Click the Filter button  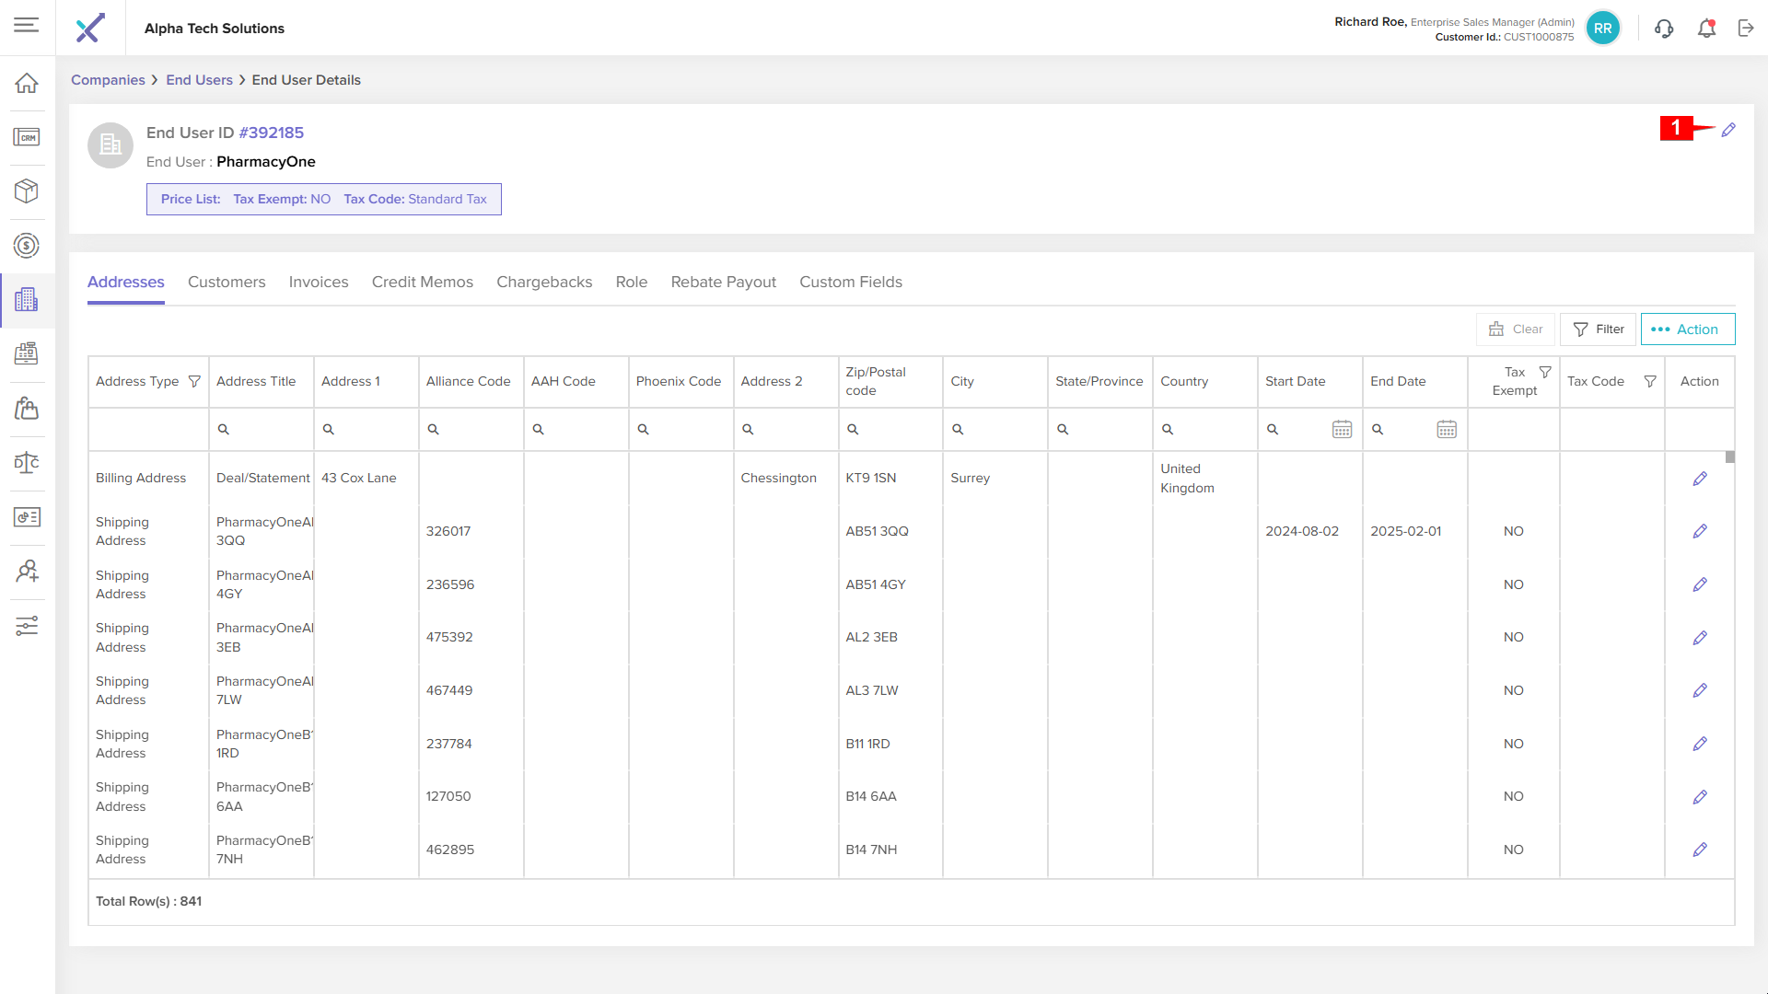(x=1599, y=329)
